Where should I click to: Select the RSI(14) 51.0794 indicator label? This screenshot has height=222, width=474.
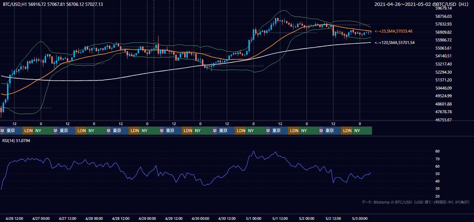[16, 141]
